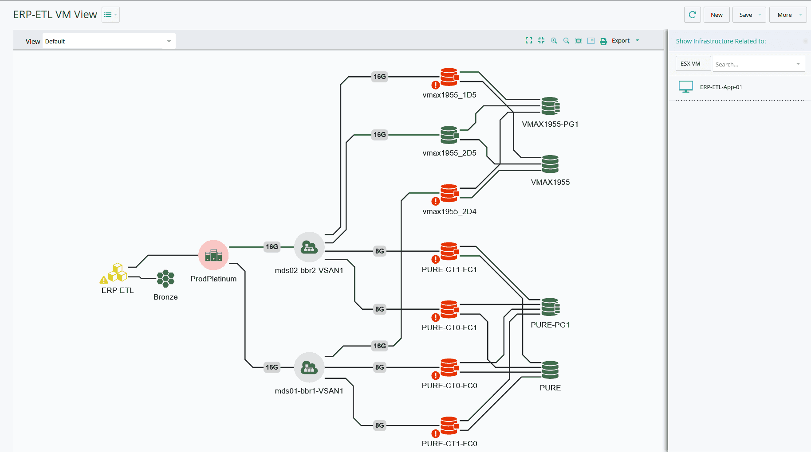Viewport: 811px width, 452px height.
Task: Click the 16G link badge to vmax1955_2D5
Action: pyautogui.click(x=380, y=135)
